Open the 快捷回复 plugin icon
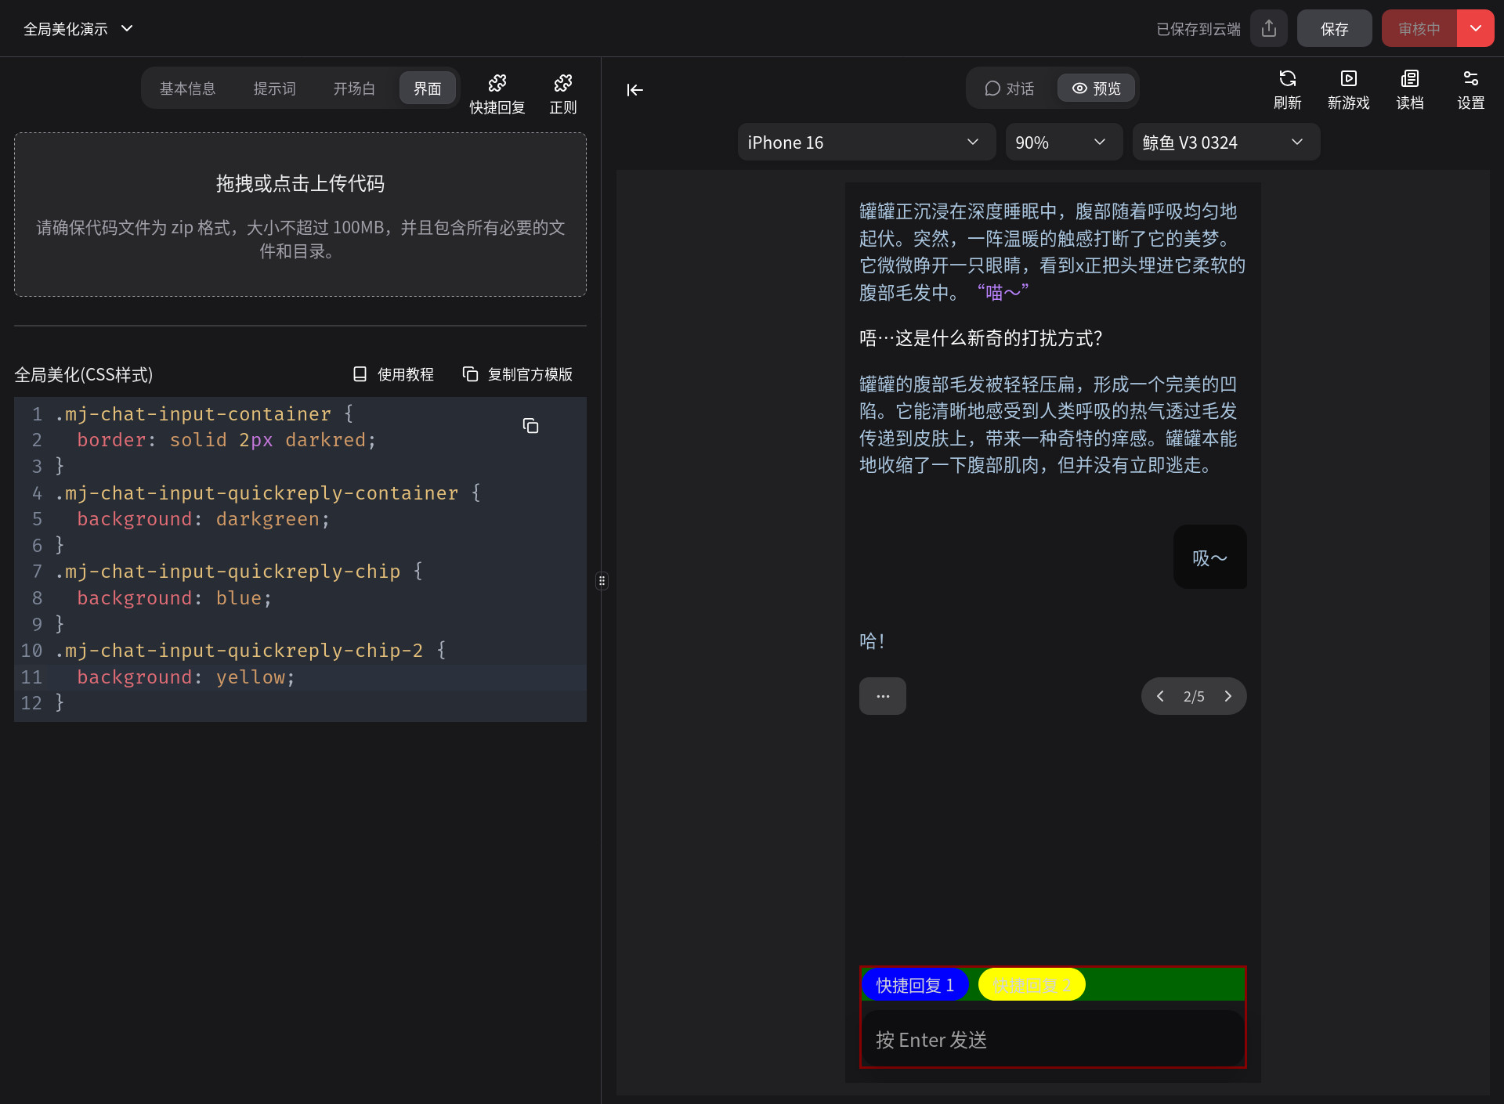Screen dimensions: 1504x1104 tap(497, 84)
